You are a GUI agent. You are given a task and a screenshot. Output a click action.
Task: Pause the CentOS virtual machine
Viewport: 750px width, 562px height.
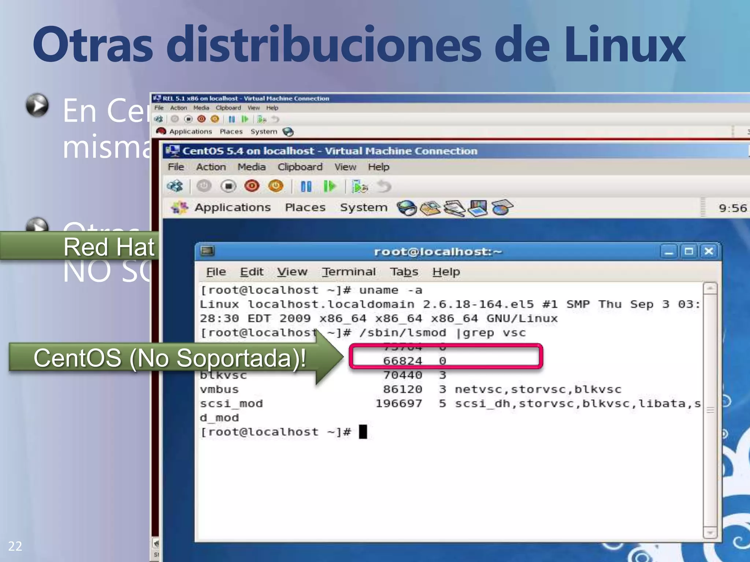(306, 187)
